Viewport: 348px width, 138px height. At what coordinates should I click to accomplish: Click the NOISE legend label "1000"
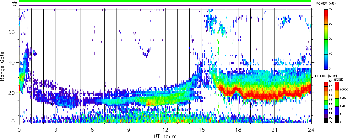click(x=343, y=98)
